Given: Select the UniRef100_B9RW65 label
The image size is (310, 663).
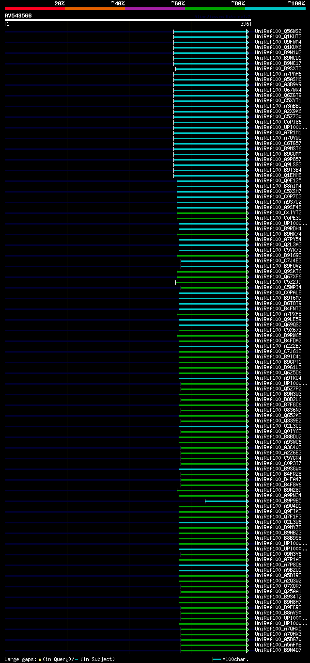Looking at the screenshot, I should [278, 335].
